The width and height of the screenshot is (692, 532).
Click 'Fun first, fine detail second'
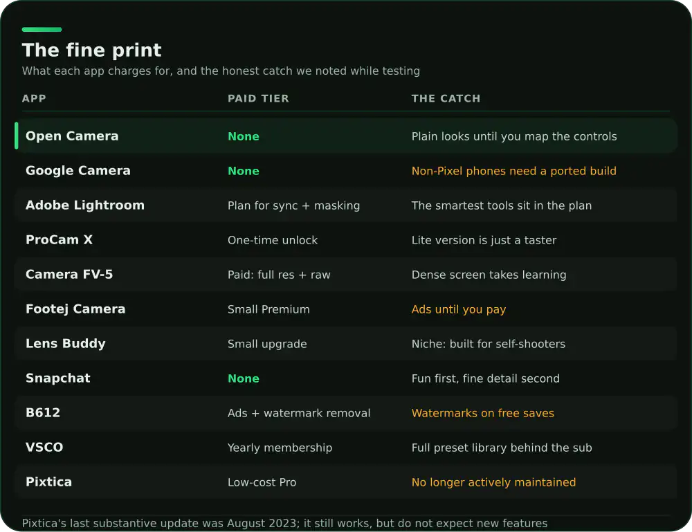(x=486, y=378)
